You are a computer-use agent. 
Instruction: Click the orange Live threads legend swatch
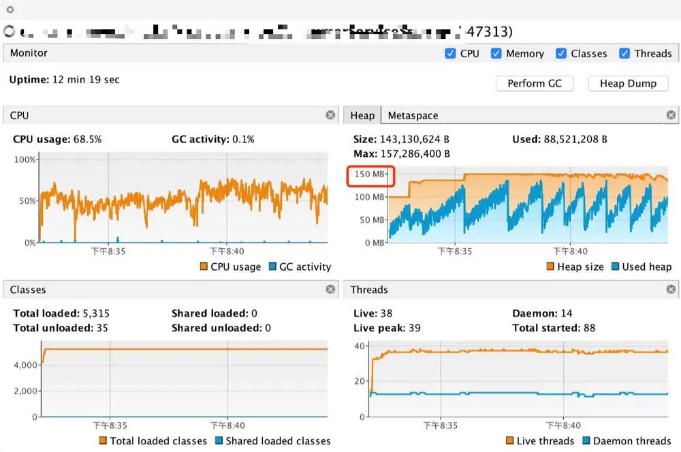(x=510, y=440)
